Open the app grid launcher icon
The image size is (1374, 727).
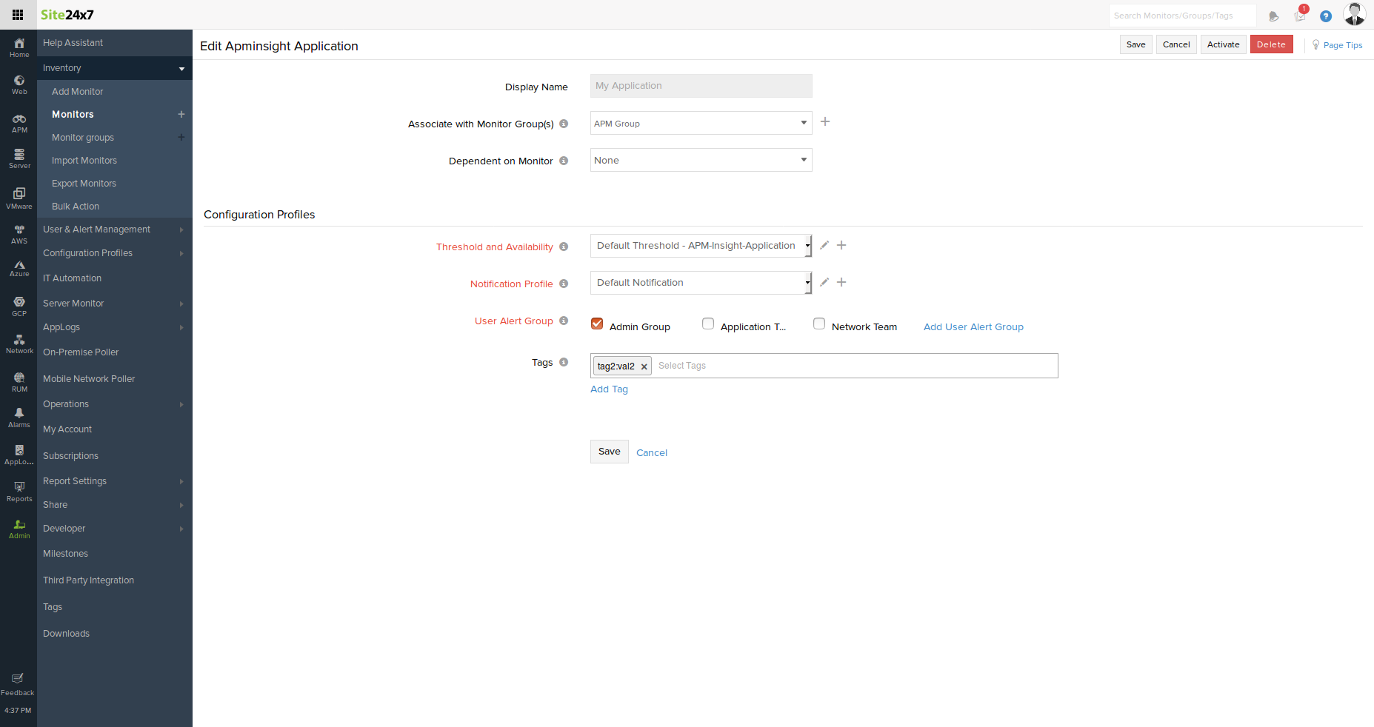[18, 15]
